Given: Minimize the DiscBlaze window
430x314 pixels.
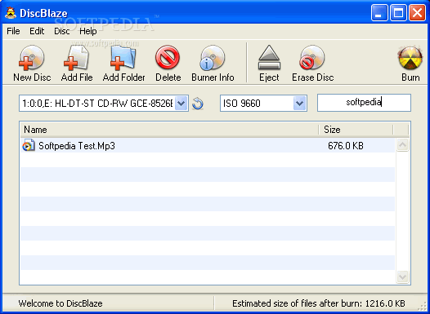Looking at the screenshot, I should [x=379, y=12].
